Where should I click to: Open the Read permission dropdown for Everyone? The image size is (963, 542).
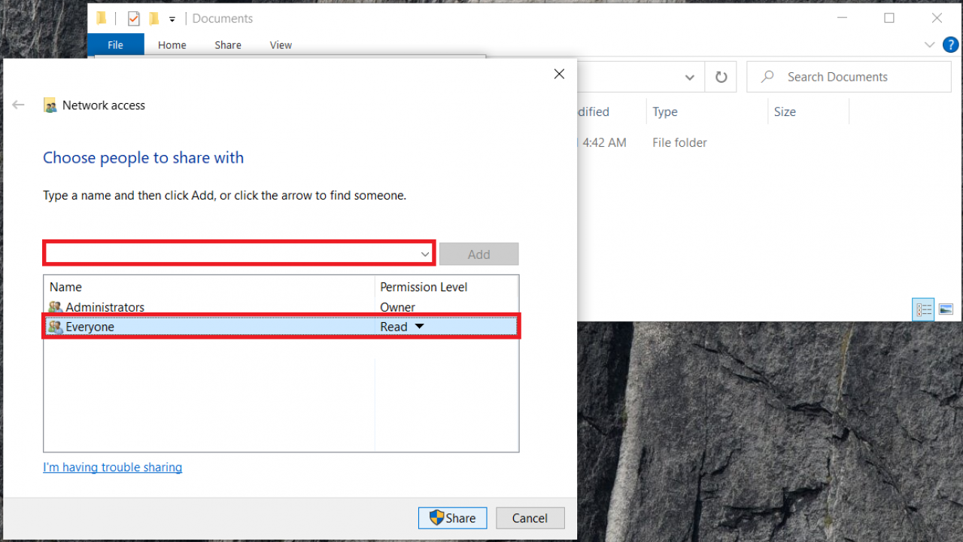pos(420,327)
